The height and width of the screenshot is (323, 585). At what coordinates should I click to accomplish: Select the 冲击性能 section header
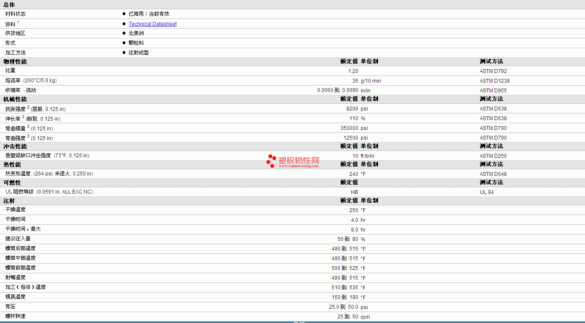click(15, 146)
